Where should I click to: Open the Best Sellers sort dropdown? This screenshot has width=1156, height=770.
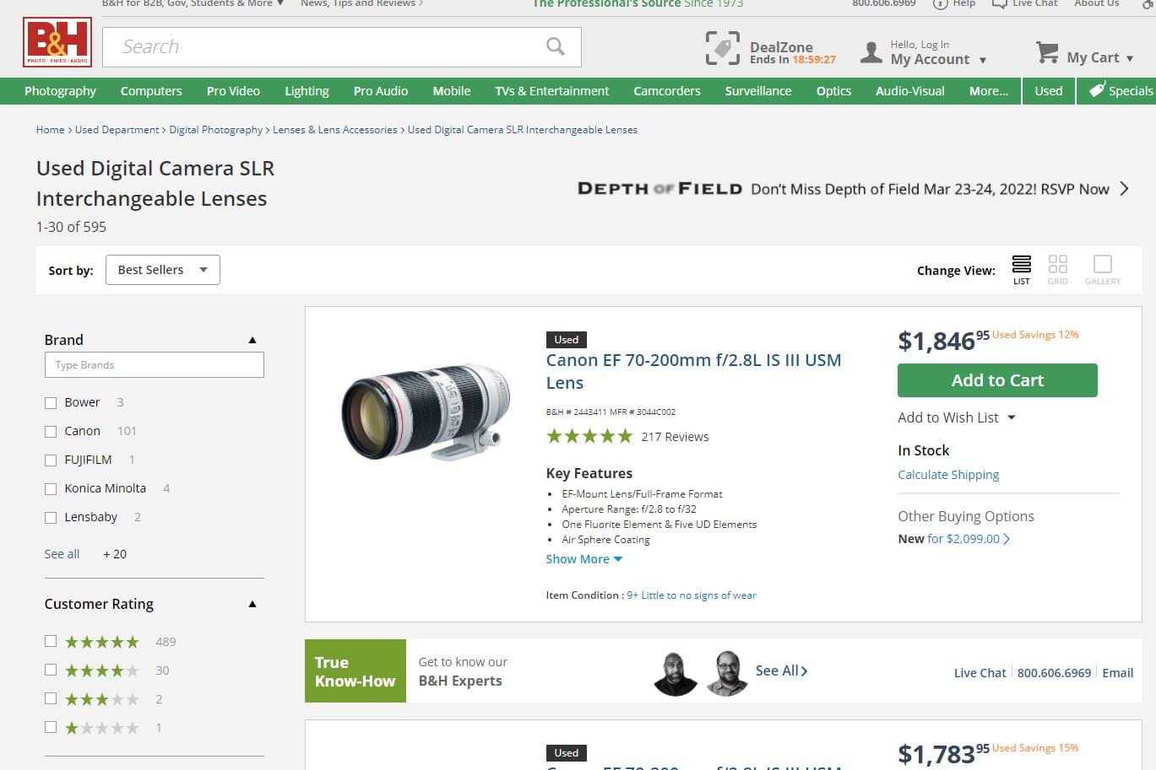point(163,270)
